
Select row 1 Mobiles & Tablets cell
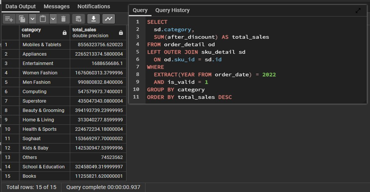pyautogui.click(x=42, y=45)
